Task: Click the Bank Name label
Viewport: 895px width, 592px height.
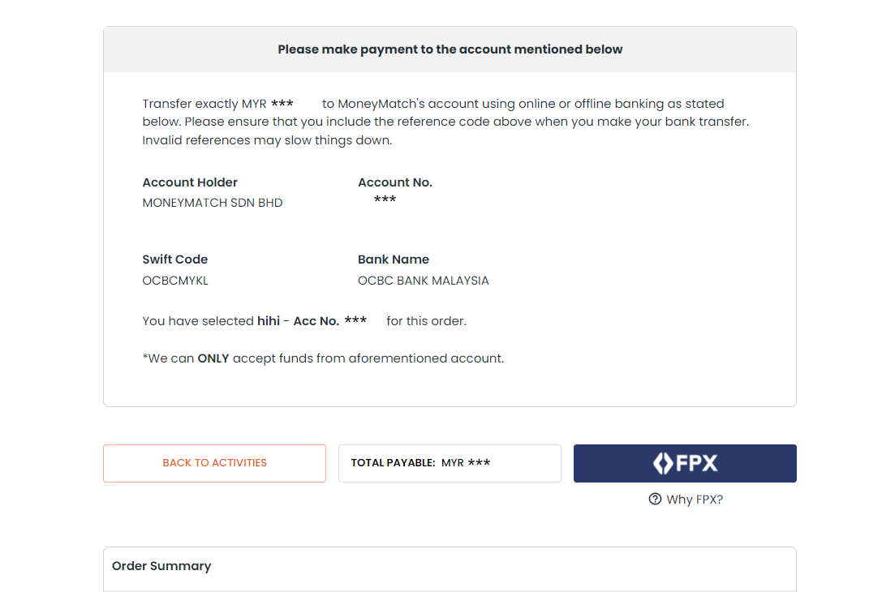Action: pyautogui.click(x=394, y=260)
